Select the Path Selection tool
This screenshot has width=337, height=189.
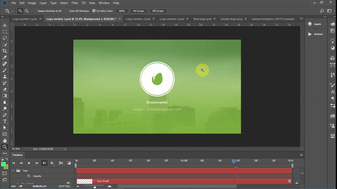[x=5, y=128]
